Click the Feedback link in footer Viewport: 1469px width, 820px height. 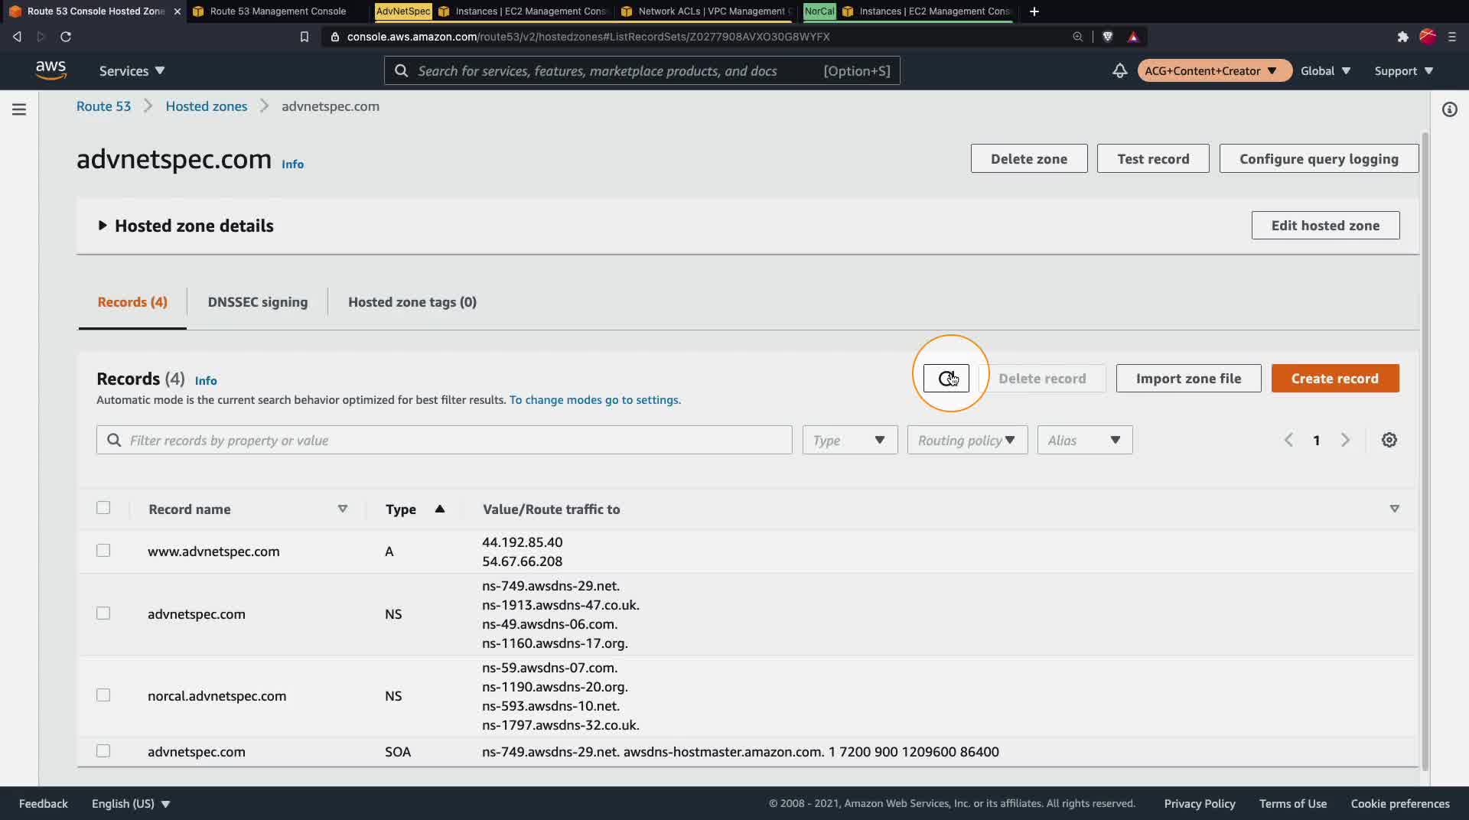44,803
